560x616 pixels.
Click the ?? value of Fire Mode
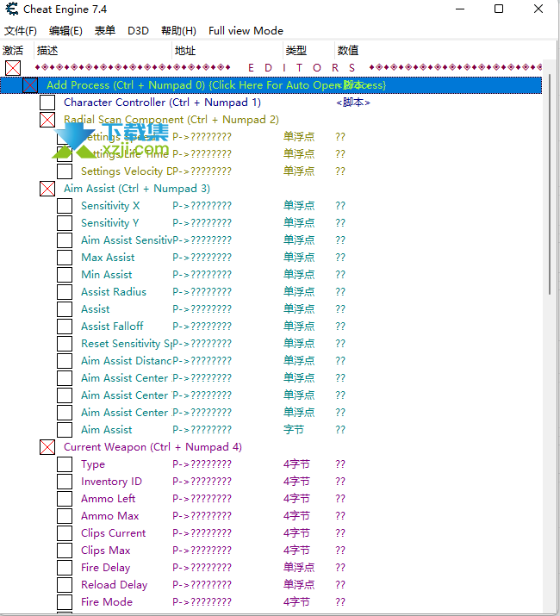(x=340, y=602)
